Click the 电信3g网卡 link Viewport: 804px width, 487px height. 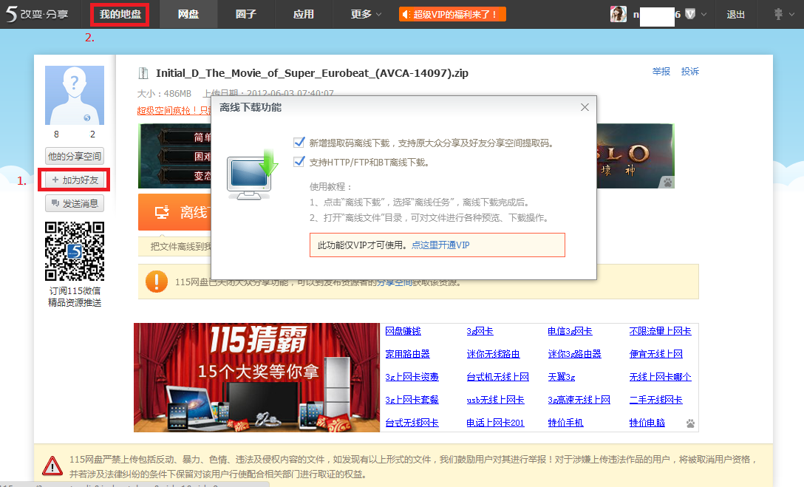tap(570, 331)
